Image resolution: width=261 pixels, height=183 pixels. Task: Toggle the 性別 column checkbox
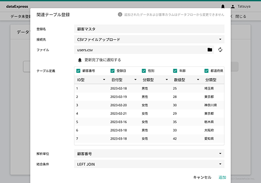tap(144, 71)
